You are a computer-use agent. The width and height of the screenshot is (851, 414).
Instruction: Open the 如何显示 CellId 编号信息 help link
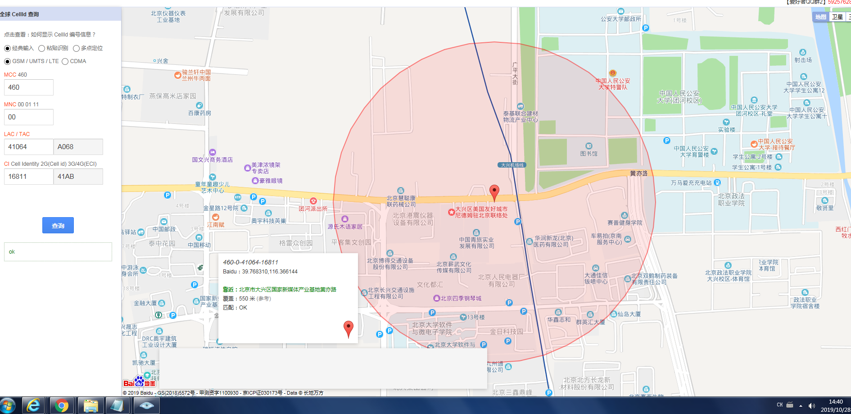click(x=63, y=35)
